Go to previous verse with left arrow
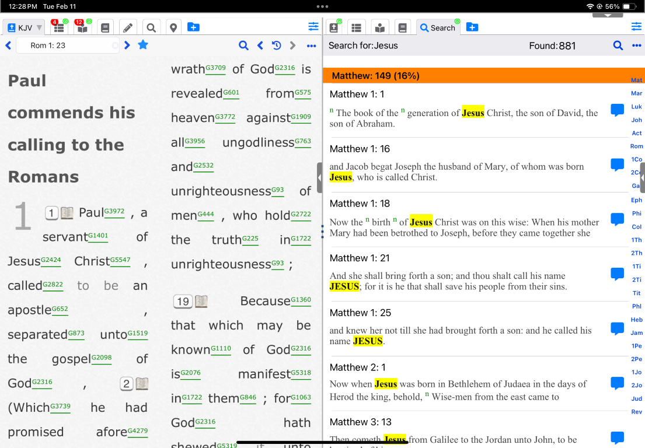The image size is (645, 448). click(x=8, y=45)
